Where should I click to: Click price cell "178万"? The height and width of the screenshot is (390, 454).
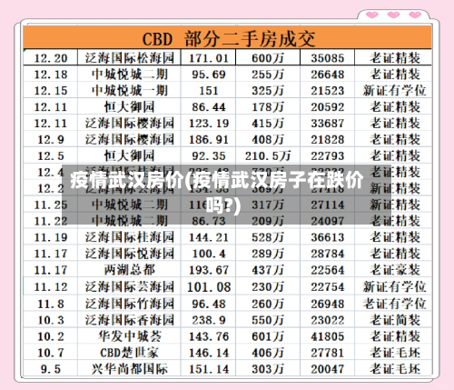point(268,107)
